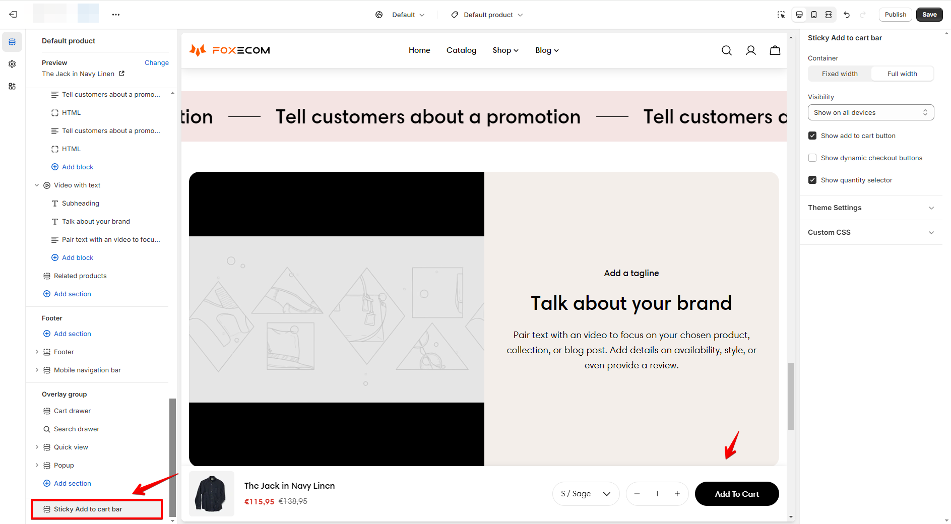Expand the Quick view section
Screen dimensions: 951x524
click(37, 447)
